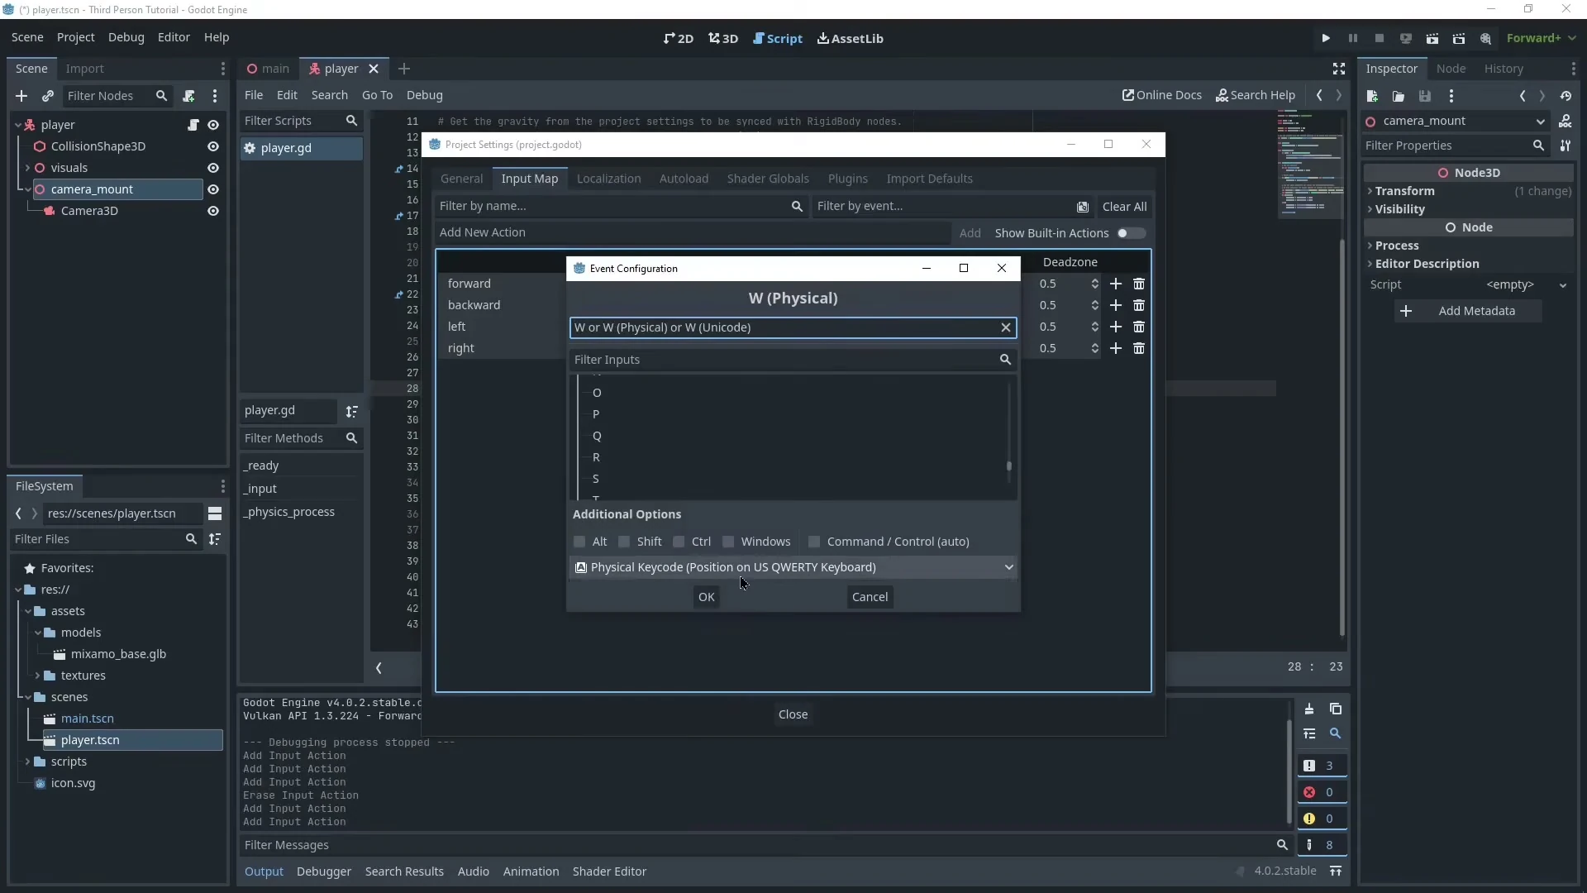
Task: Add an event to the left action
Action: pyautogui.click(x=1116, y=327)
